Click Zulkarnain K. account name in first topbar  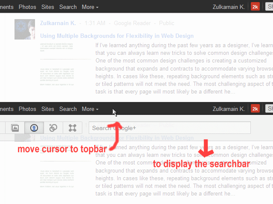pos(229,7)
